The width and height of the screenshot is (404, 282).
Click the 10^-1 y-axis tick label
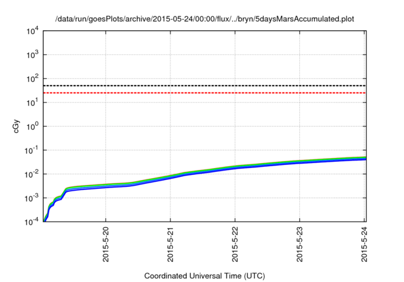coord(32,150)
